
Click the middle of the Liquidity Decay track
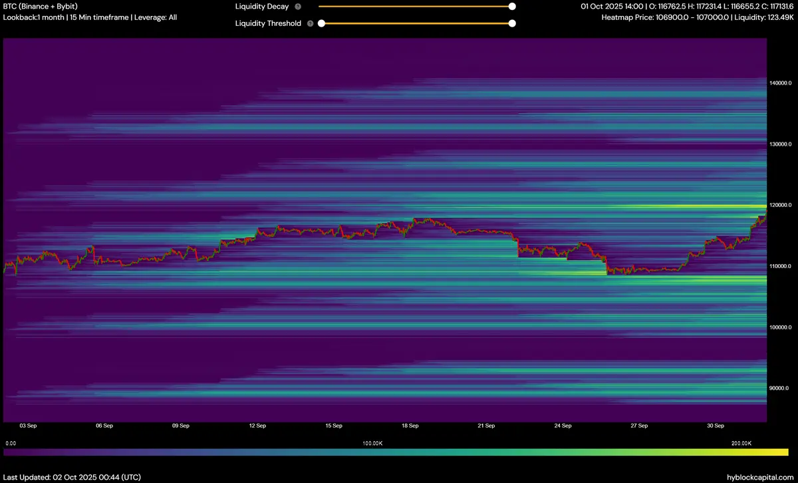pyautogui.click(x=416, y=7)
